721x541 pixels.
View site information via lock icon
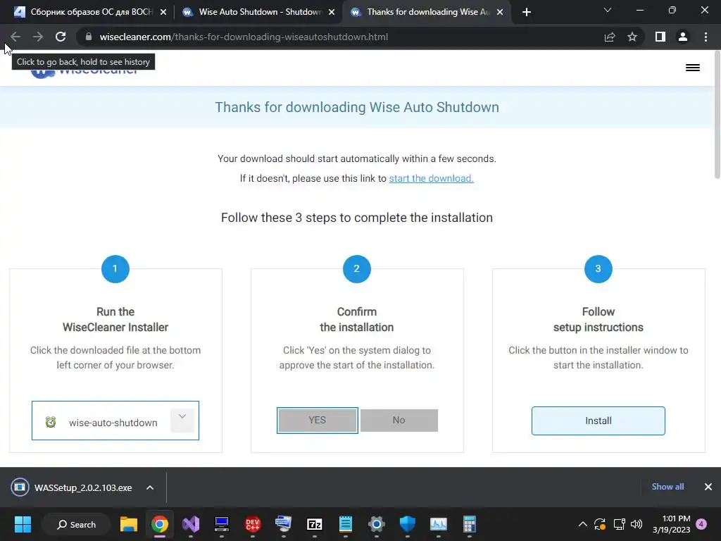89,37
